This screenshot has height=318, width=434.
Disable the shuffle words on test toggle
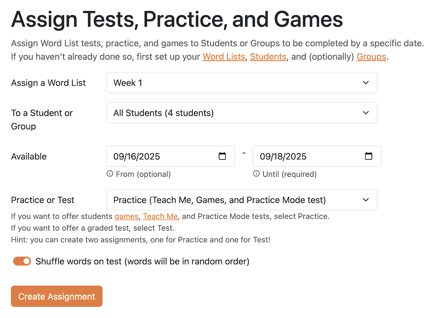click(22, 261)
